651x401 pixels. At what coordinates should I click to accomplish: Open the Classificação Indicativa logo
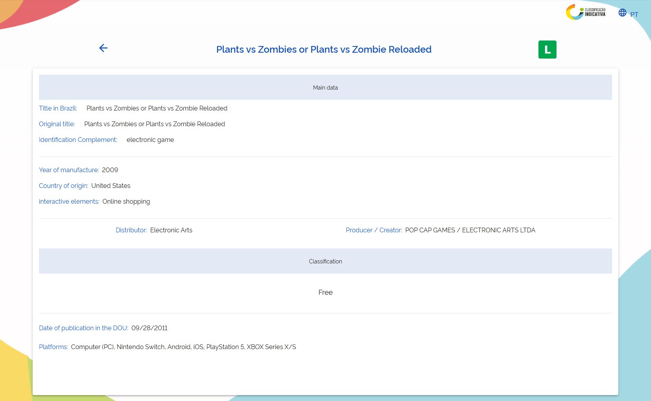[586, 12]
